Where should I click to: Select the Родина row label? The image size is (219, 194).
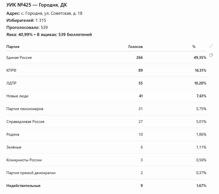[x=13, y=135]
